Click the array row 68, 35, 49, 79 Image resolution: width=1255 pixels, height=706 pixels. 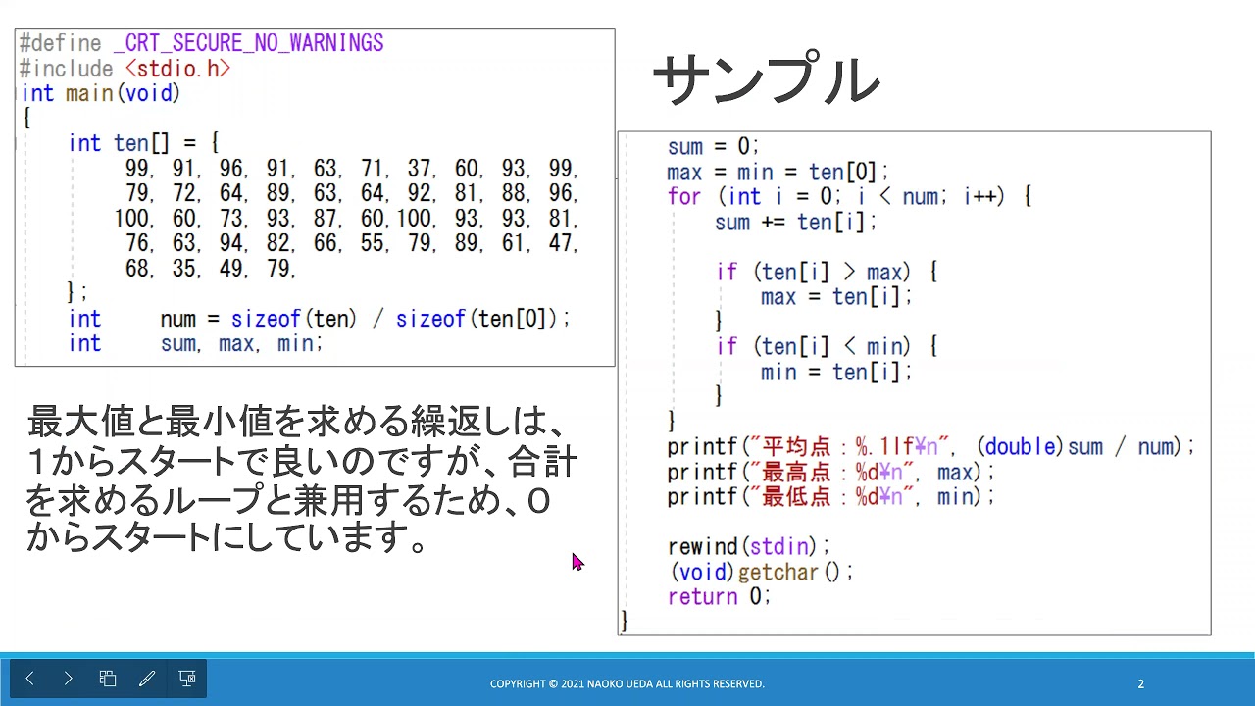(211, 269)
